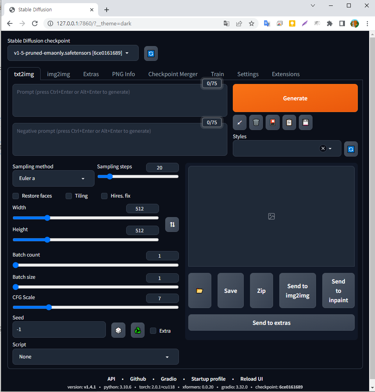Click the Zip button
The image size is (375, 392).
pos(261,290)
